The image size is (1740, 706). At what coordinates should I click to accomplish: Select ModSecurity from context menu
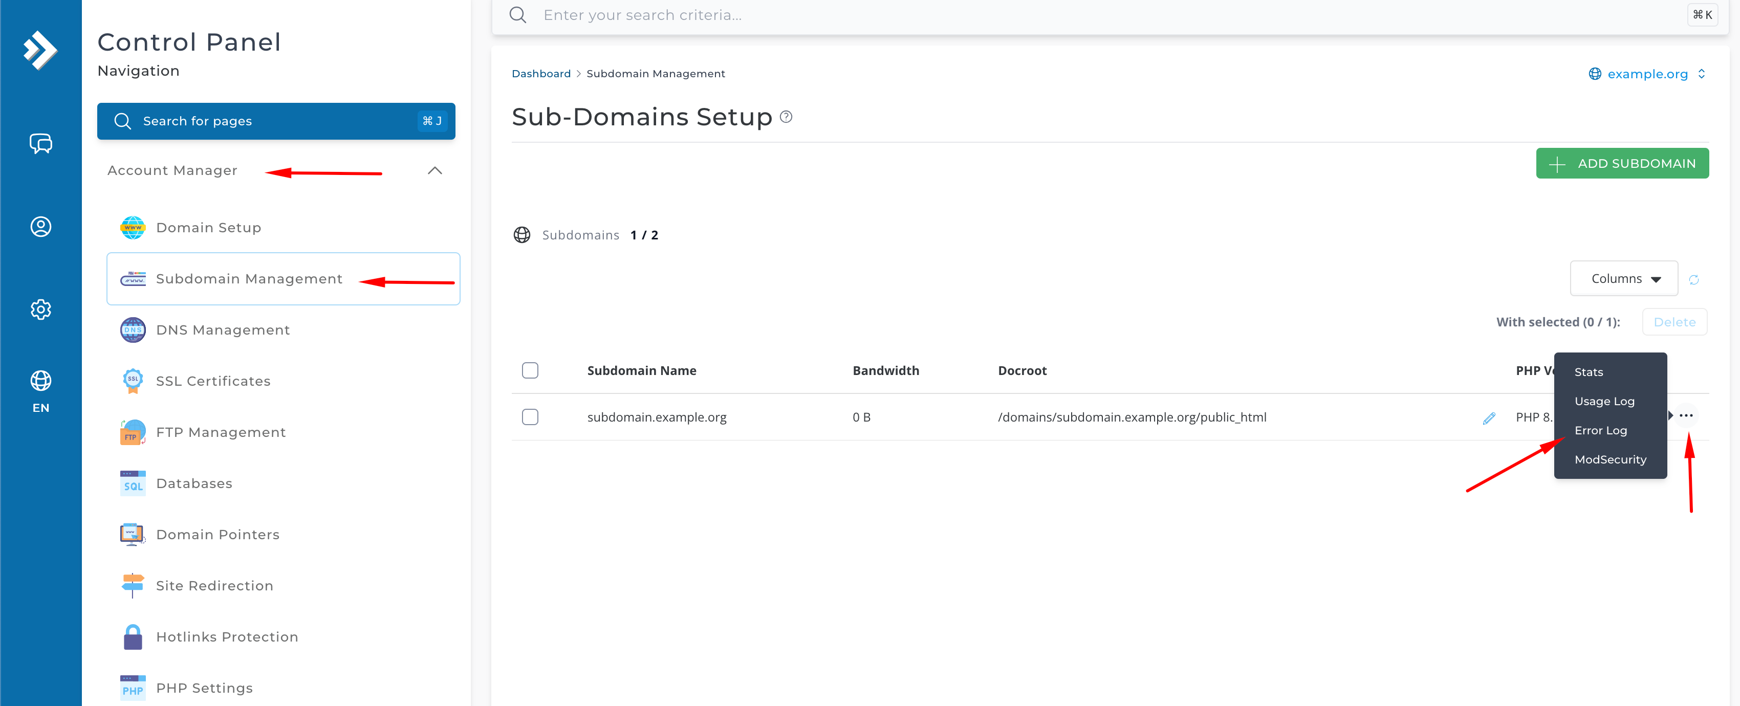(1609, 459)
